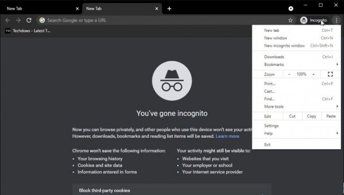Open Downloads from the menu
Viewport: 344px width, 195px height.
(296, 57)
